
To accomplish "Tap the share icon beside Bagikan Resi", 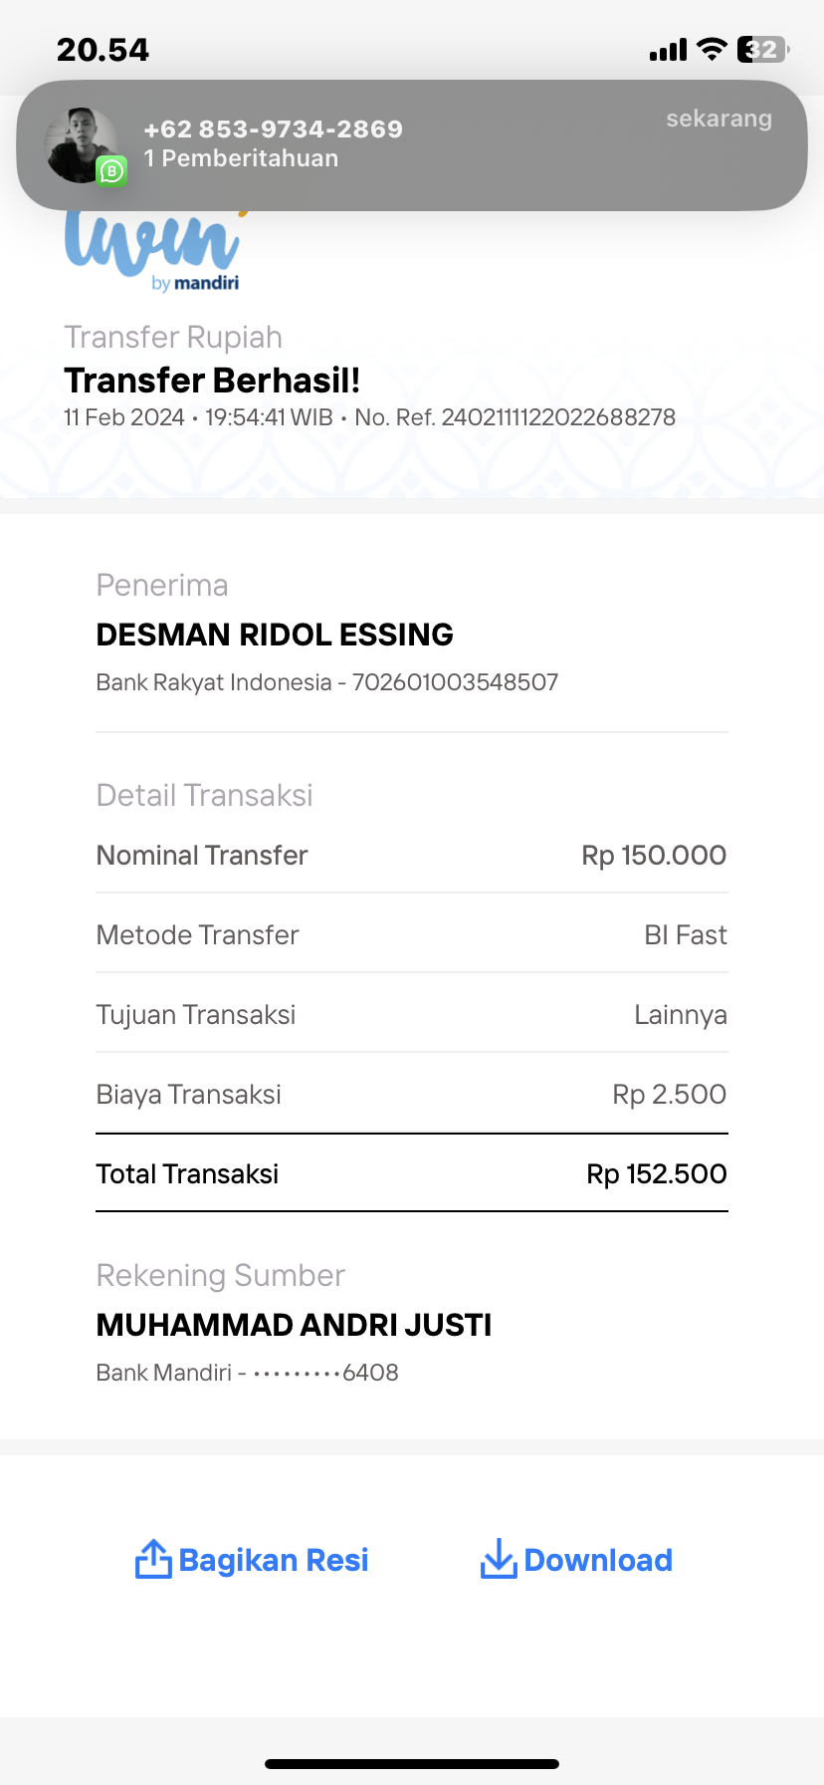I will coord(153,1559).
